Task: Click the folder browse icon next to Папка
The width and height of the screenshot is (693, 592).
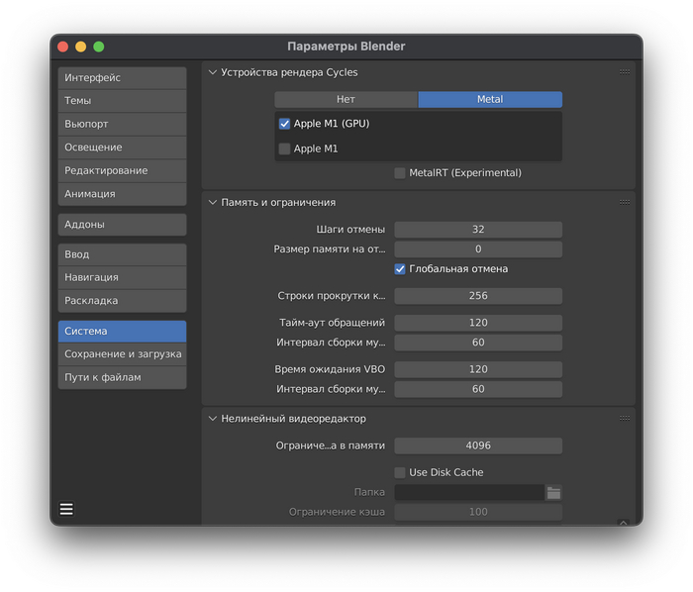Action: (553, 492)
